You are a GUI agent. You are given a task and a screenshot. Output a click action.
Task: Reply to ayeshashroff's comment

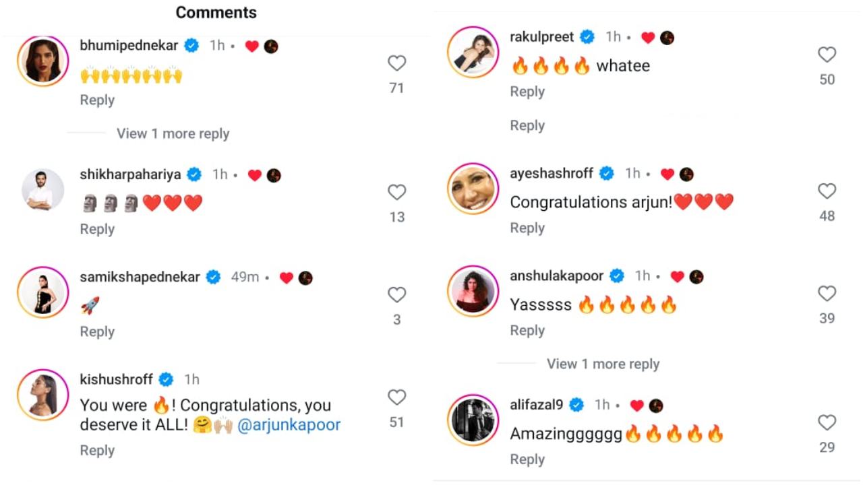coord(527,228)
